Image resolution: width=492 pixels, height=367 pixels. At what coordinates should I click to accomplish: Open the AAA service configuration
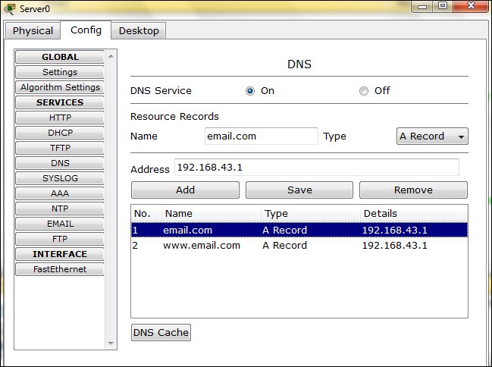click(60, 193)
